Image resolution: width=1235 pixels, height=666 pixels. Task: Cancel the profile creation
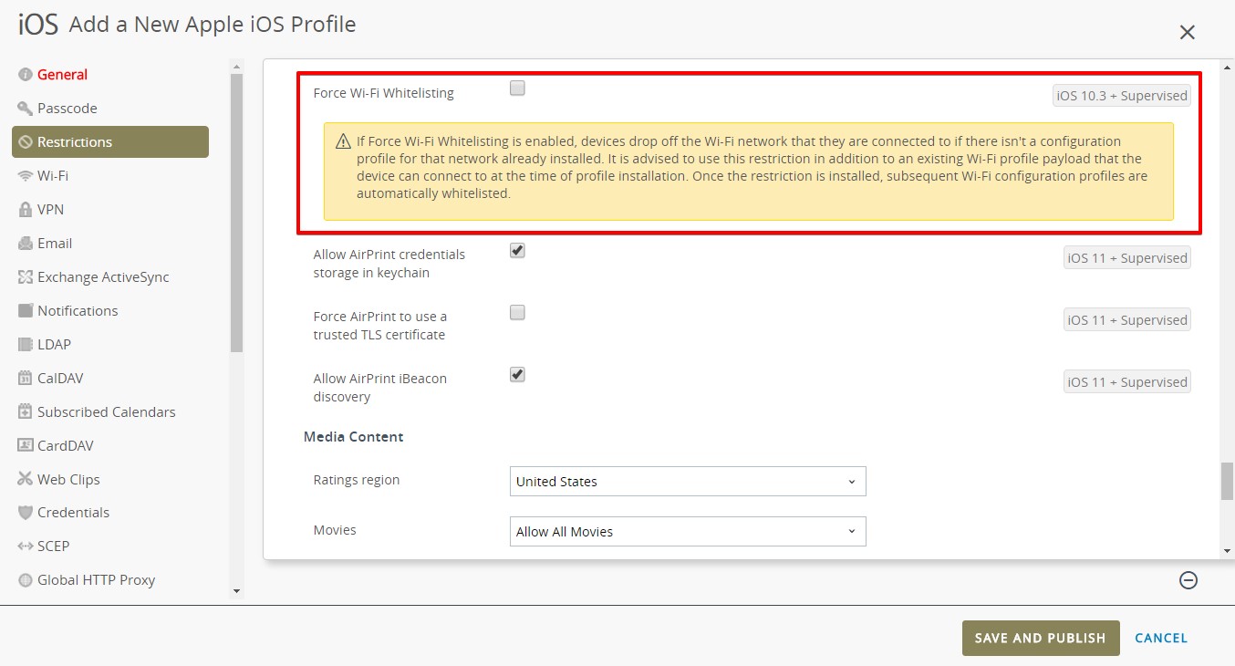(1161, 639)
